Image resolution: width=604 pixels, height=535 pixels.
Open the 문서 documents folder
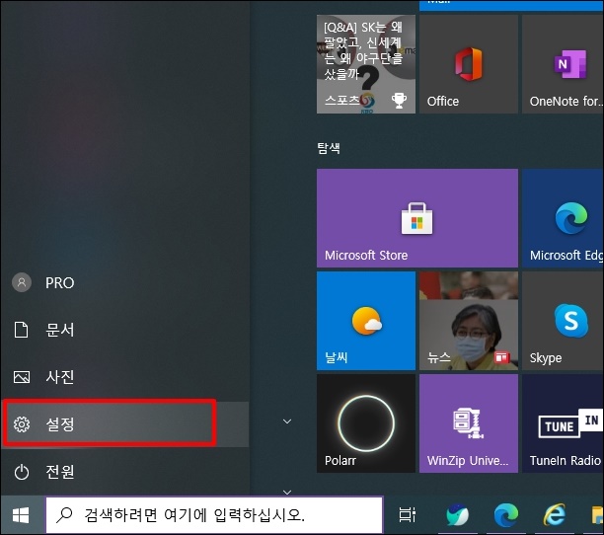coord(124,330)
